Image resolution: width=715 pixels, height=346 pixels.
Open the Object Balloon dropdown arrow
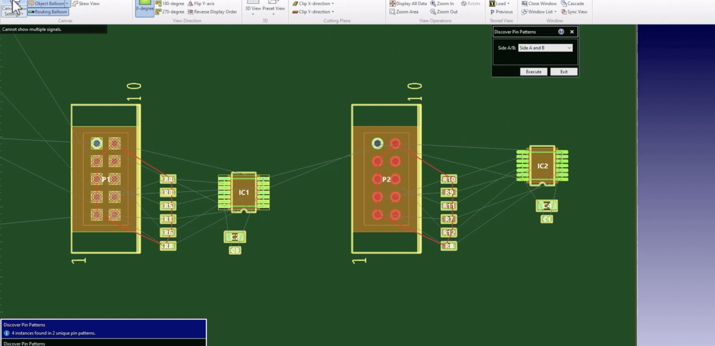click(x=67, y=3)
